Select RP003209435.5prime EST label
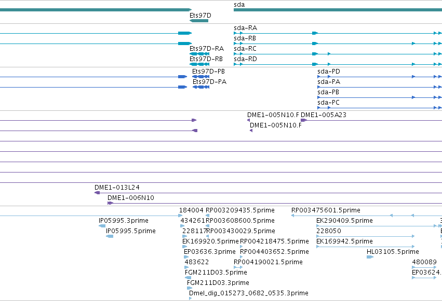442x301 pixels. [x=240, y=210]
